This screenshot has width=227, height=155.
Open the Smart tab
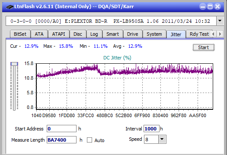tap(112, 34)
